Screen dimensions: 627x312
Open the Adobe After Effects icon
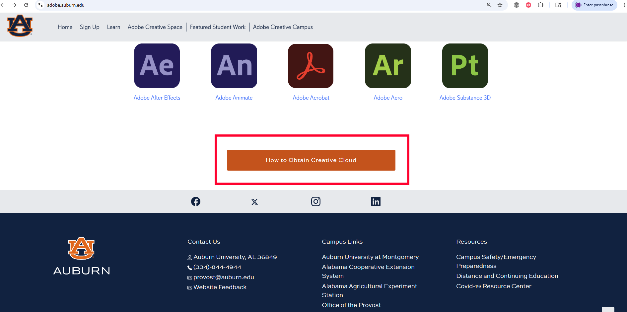click(x=157, y=66)
